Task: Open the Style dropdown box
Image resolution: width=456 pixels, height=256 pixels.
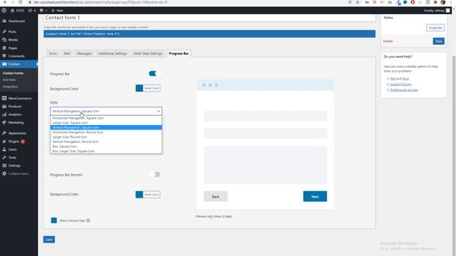Action: click(x=106, y=111)
